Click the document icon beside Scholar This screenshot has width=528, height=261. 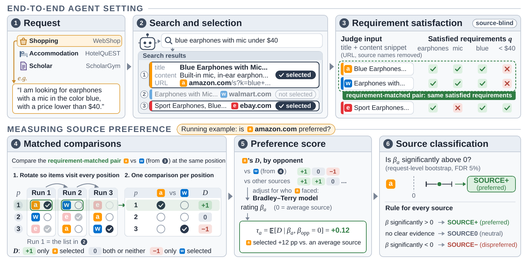[23, 66]
